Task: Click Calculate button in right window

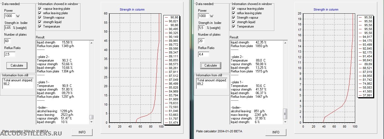Action: tap(211, 65)
